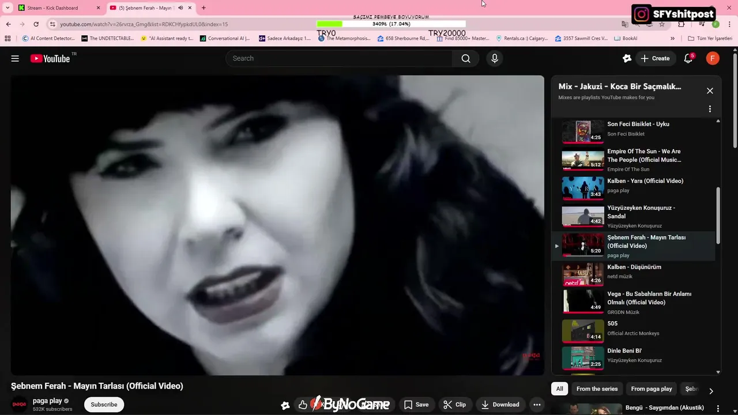
Task: Click the Mix - Jakuzi playlist title
Action: 620,86
